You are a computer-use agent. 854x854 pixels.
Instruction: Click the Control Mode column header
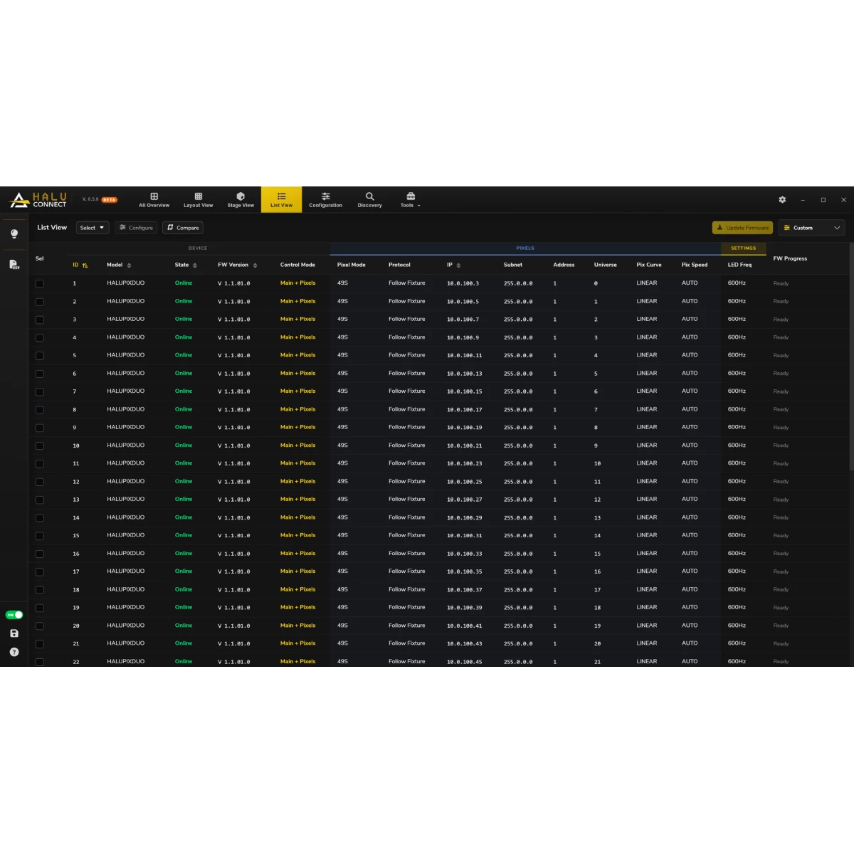[x=298, y=265]
